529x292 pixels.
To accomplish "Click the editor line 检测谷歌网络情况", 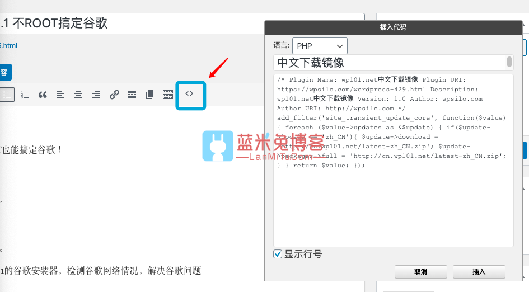I will pos(102,270).
